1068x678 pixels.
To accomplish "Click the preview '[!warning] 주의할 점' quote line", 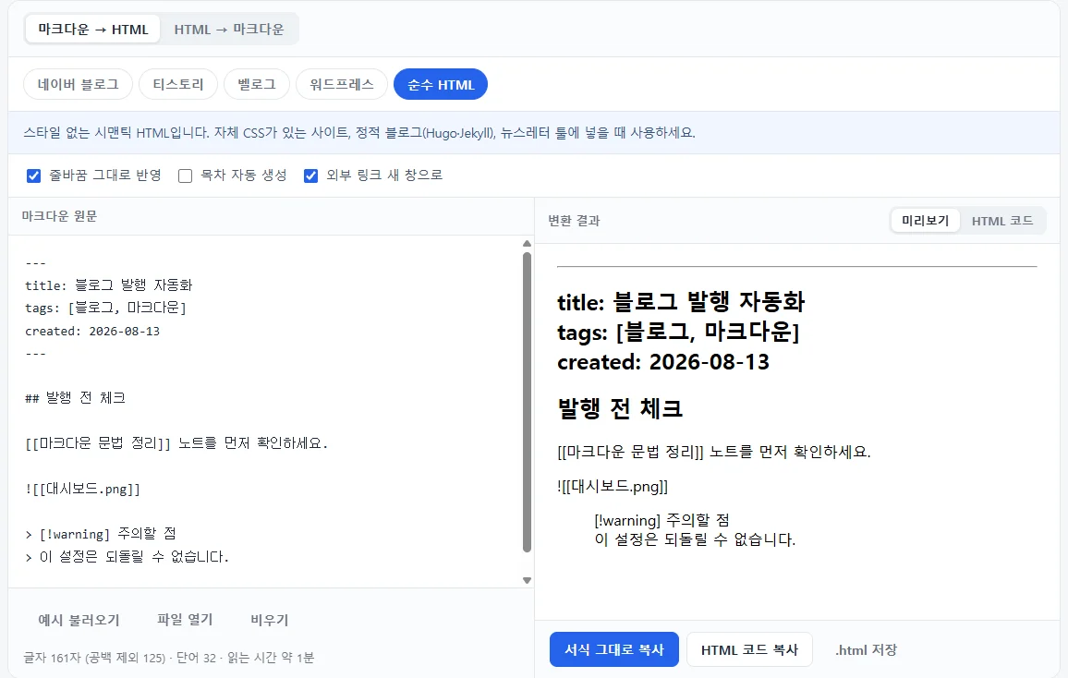I will pyautogui.click(x=662, y=521).
